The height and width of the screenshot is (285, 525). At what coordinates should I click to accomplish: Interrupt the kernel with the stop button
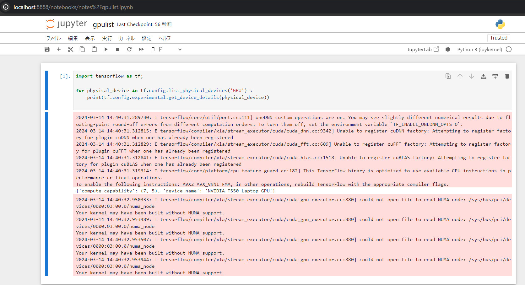point(118,49)
